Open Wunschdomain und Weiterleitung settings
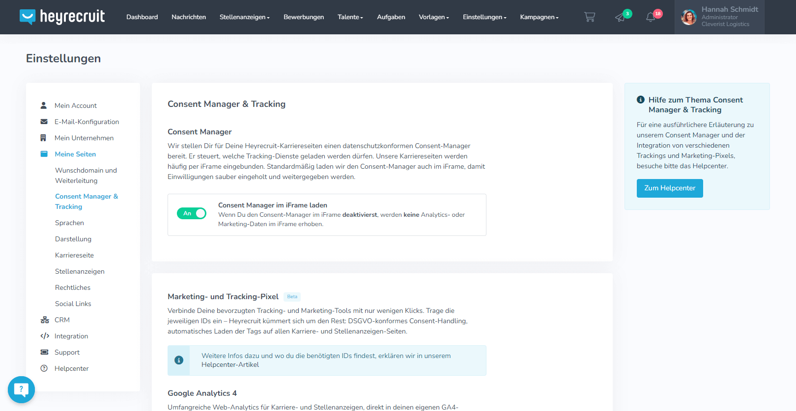The width and height of the screenshot is (796, 411). coord(86,176)
